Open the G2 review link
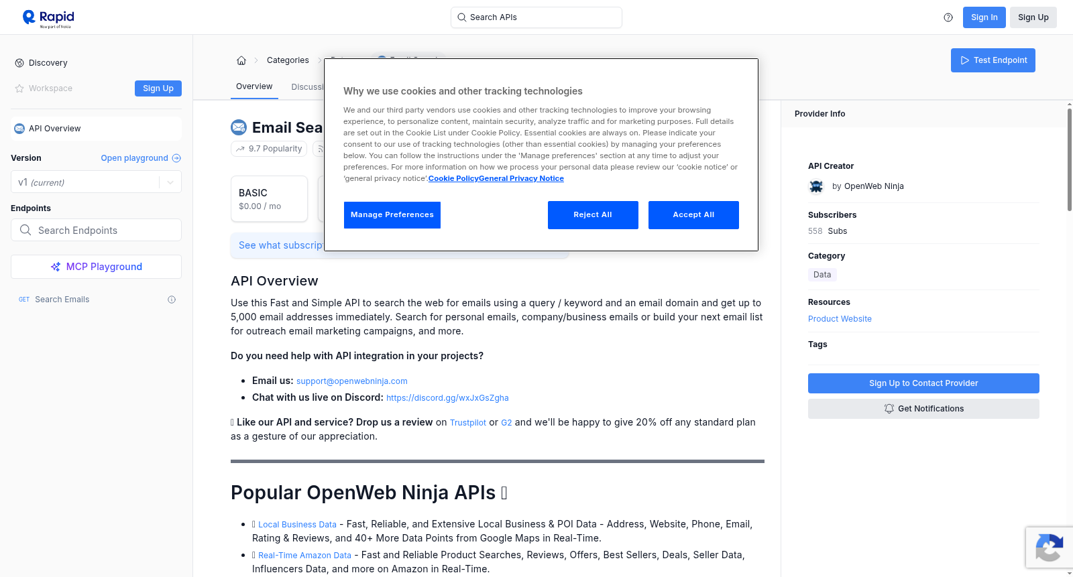The height and width of the screenshot is (577, 1073). pos(506,423)
